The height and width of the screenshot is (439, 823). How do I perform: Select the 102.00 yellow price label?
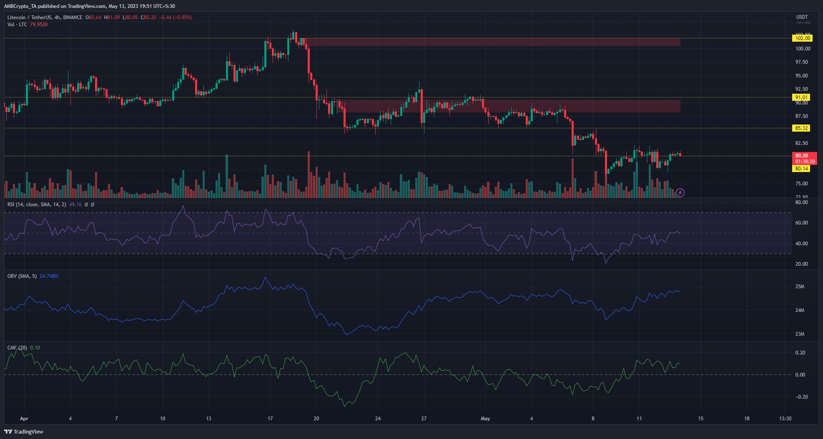click(803, 38)
